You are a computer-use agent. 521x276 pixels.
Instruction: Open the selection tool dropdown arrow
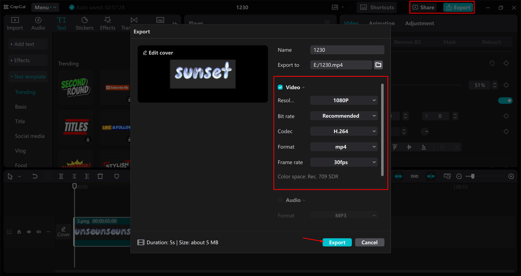(x=19, y=177)
